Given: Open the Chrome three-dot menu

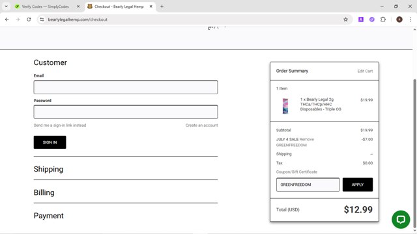Looking at the screenshot, I should click(x=410, y=19).
